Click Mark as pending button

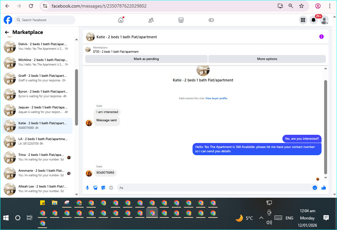[146, 59]
